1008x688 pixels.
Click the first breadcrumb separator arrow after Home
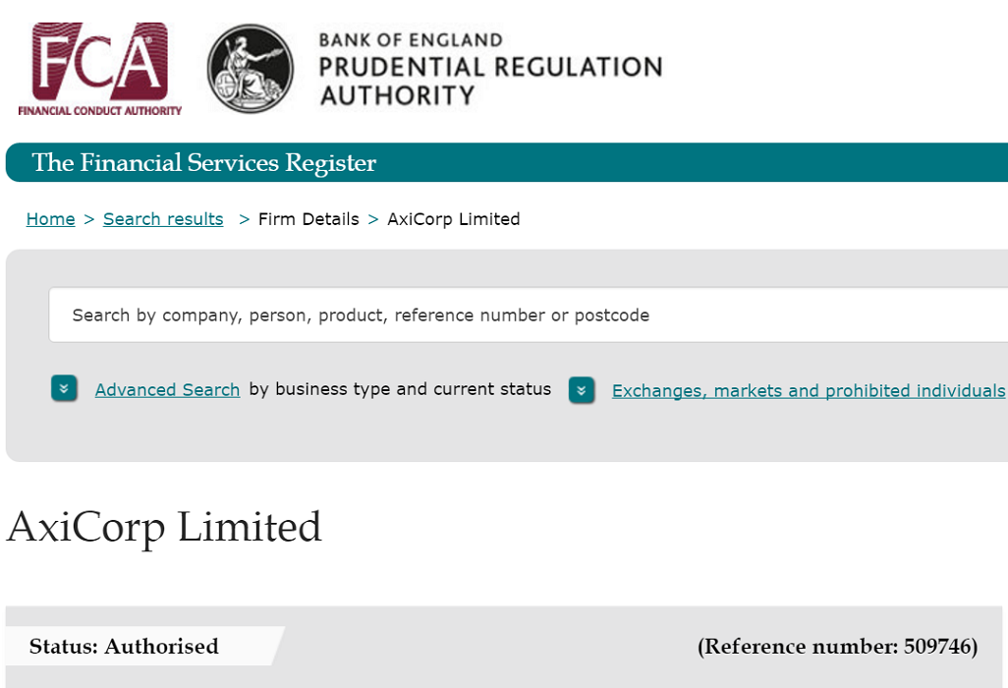click(x=89, y=219)
